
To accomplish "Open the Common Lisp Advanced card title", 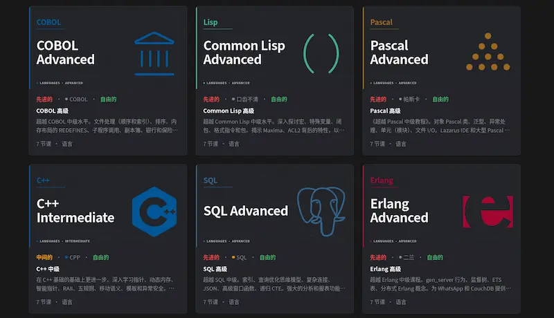I will (244, 53).
